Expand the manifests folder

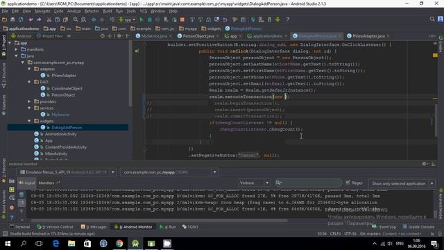tap(17, 49)
